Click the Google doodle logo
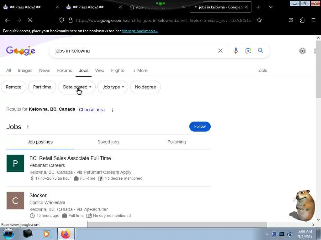Screen dimensions: 321x240 click(x=21, y=51)
